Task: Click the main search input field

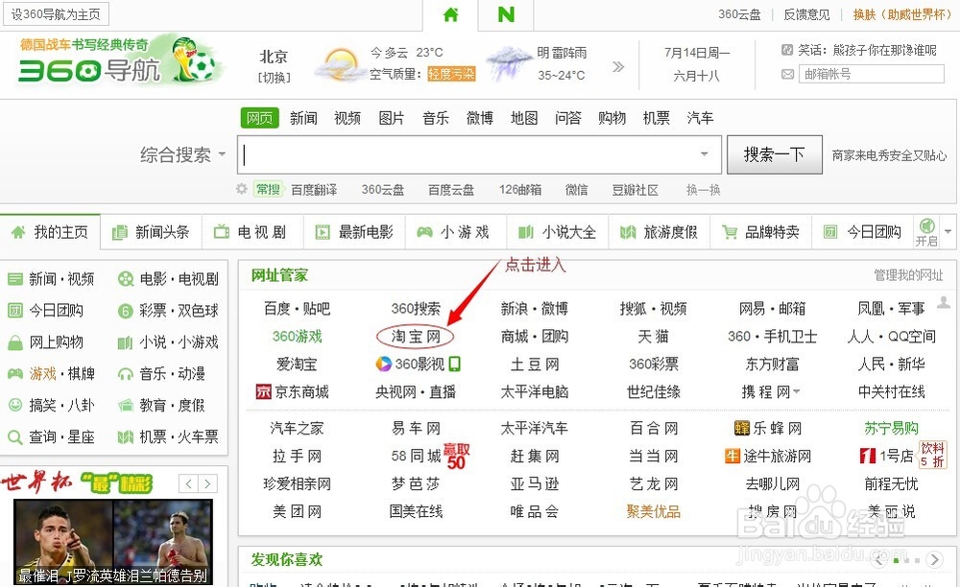Action: coord(479,154)
